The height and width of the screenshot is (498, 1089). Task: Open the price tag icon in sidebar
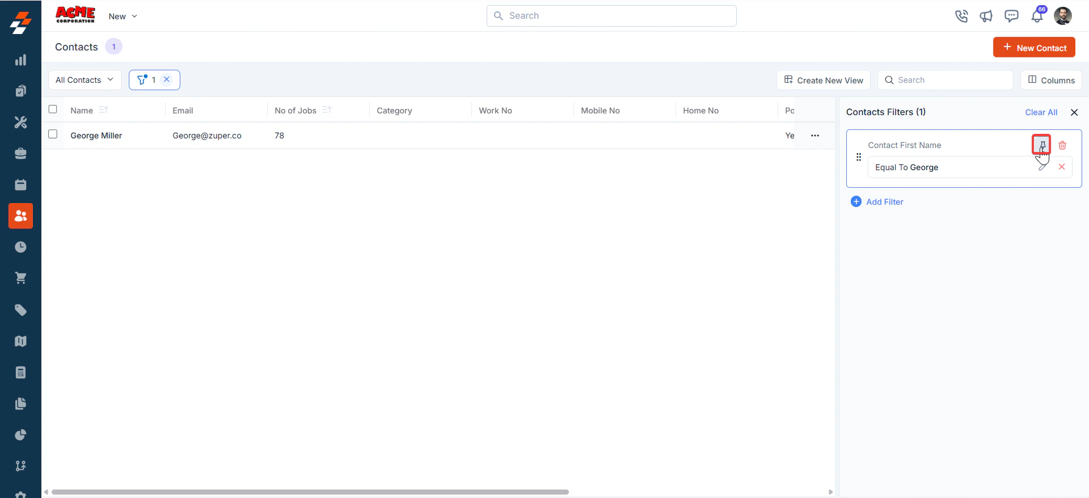tap(20, 310)
